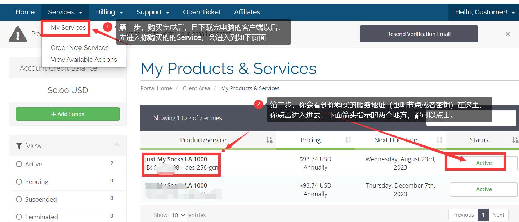Dismiss the email verification alert with X
The width and height of the screenshot is (519, 222).
(507, 34)
